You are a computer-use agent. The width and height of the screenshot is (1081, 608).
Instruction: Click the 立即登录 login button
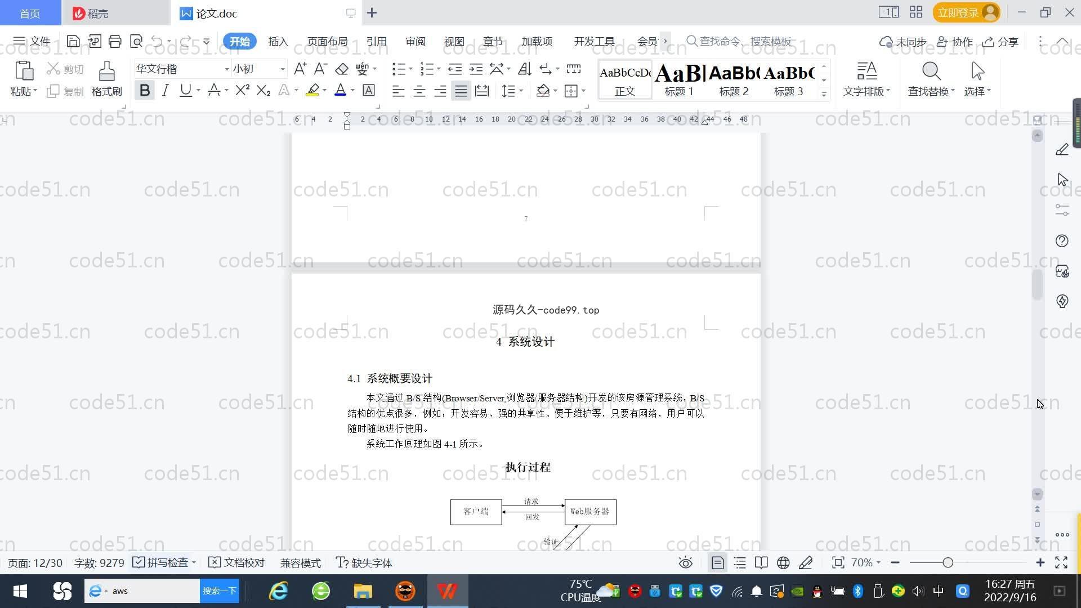pos(966,12)
